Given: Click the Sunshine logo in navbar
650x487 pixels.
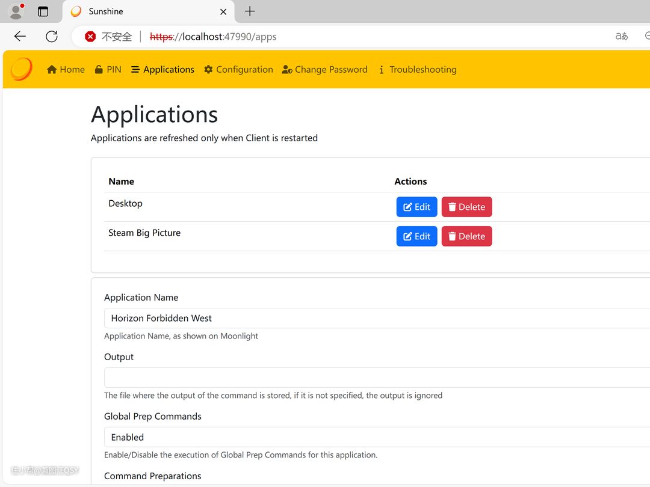Looking at the screenshot, I should click(22, 69).
